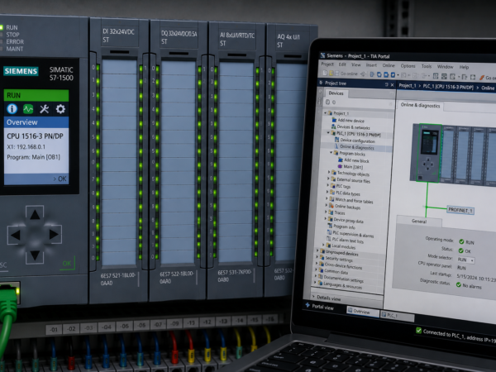The width and height of the screenshot is (496, 372).
Task: Click the PROFINET_1 network label
Action: click(x=460, y=210)
